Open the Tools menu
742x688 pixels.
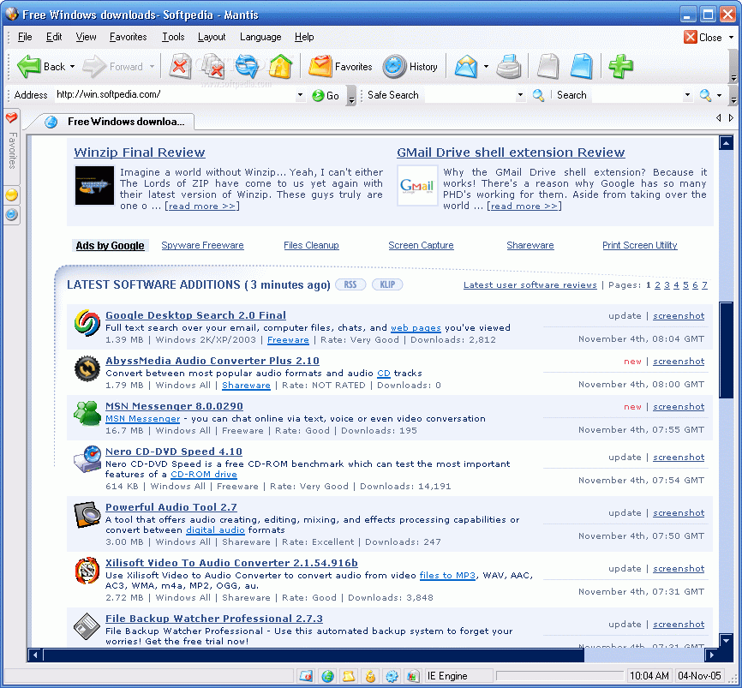(x=173, y=37)
